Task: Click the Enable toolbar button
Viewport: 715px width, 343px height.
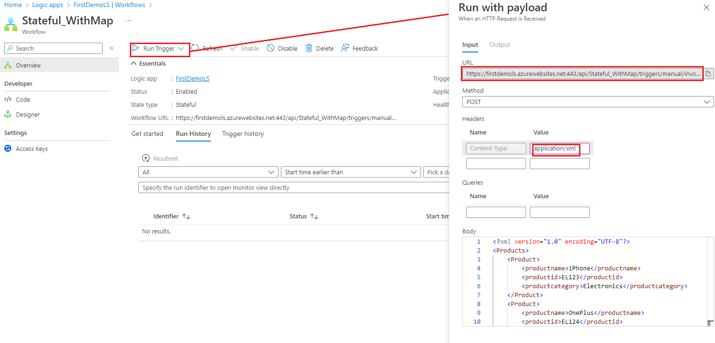Action: coord(244,48)
